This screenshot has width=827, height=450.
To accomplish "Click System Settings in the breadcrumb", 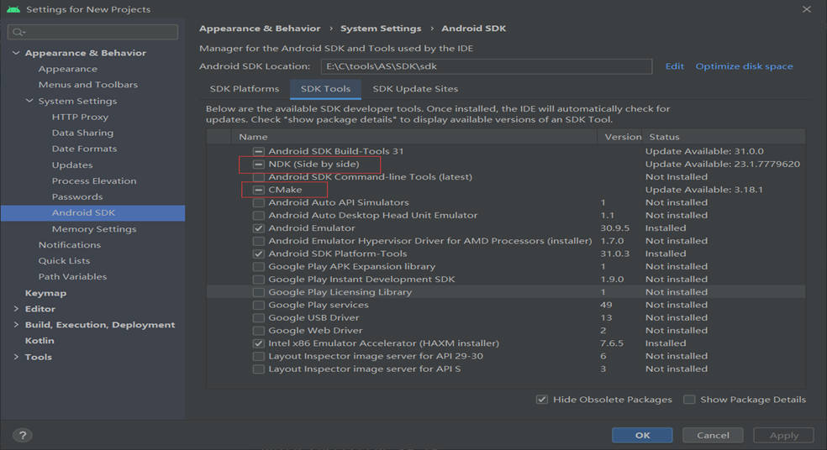I will (x=380, y=29).
